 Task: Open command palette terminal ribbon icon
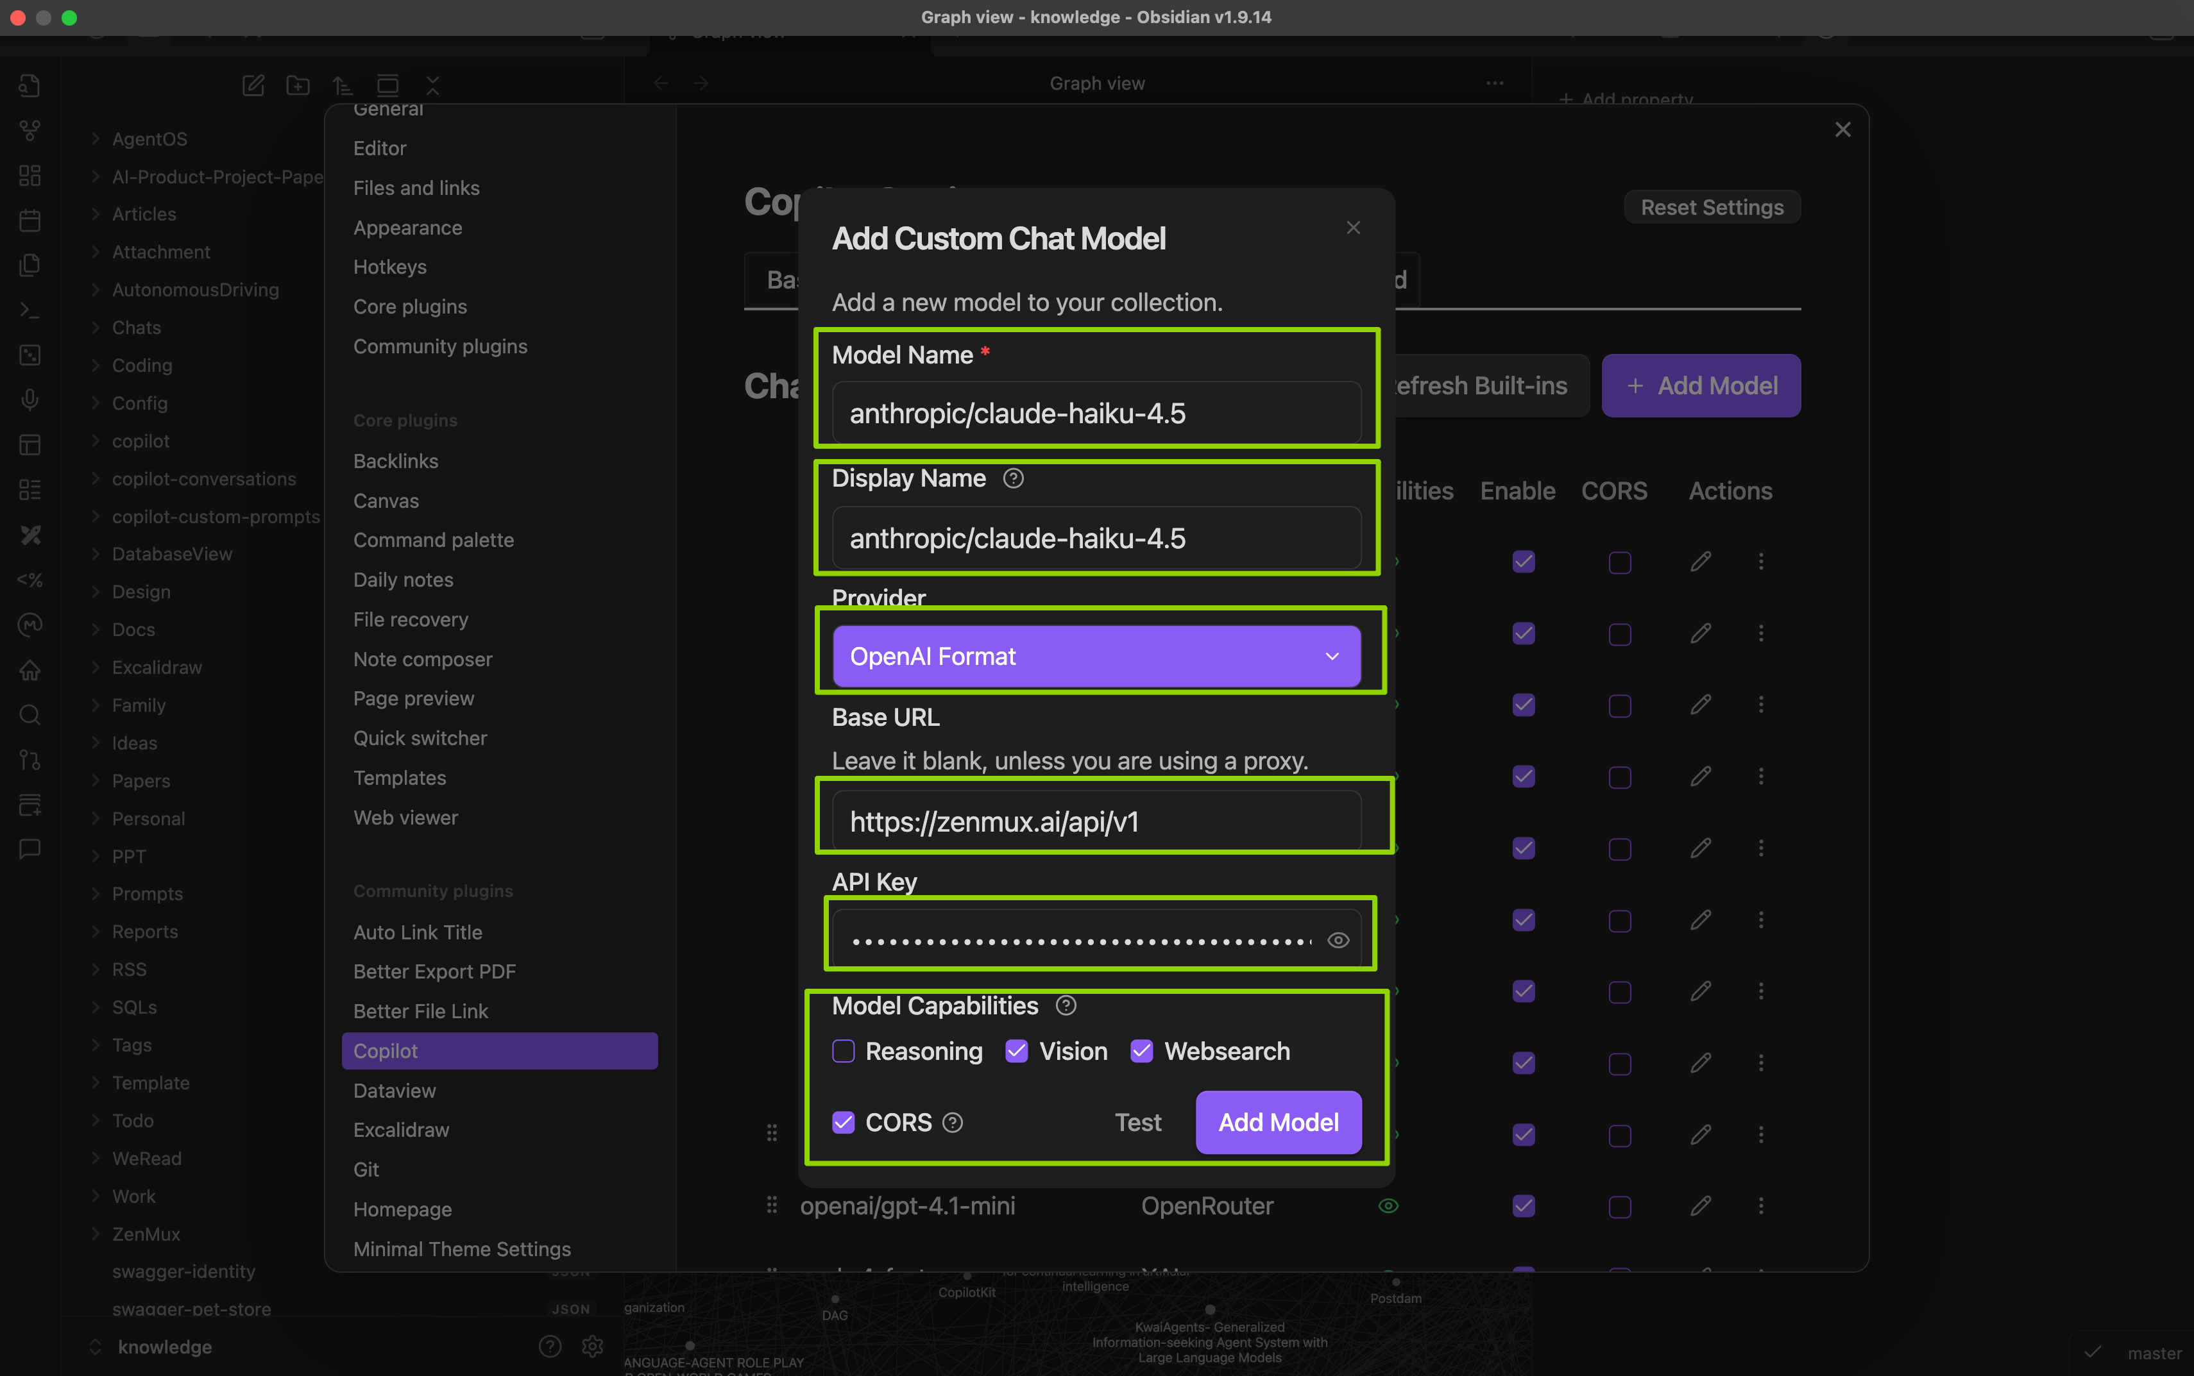coord(30,310)
